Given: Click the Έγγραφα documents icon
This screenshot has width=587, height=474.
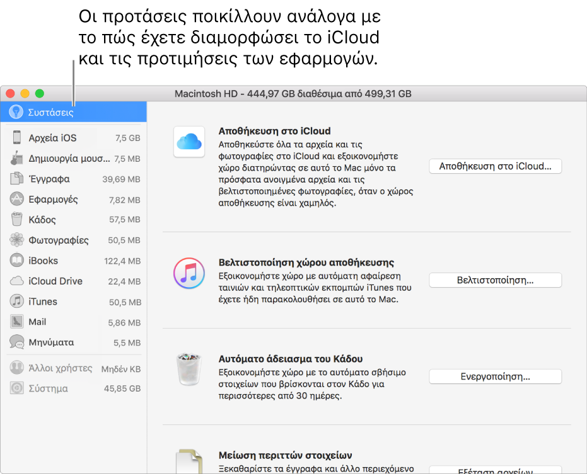Looking at the screenshot, I should coord(16,179).
